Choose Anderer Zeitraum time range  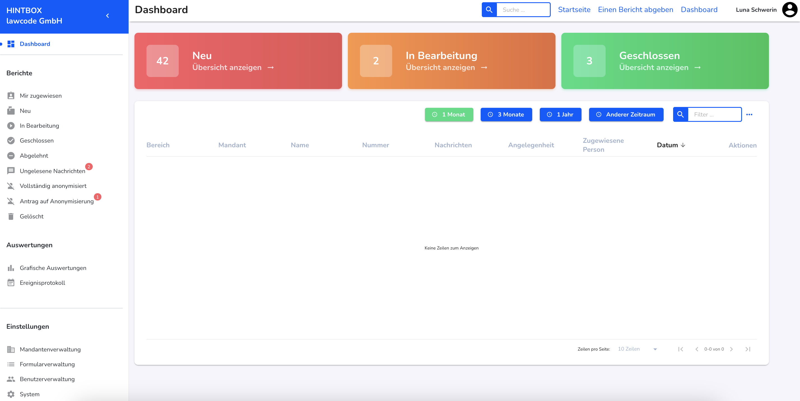(626, 115)
